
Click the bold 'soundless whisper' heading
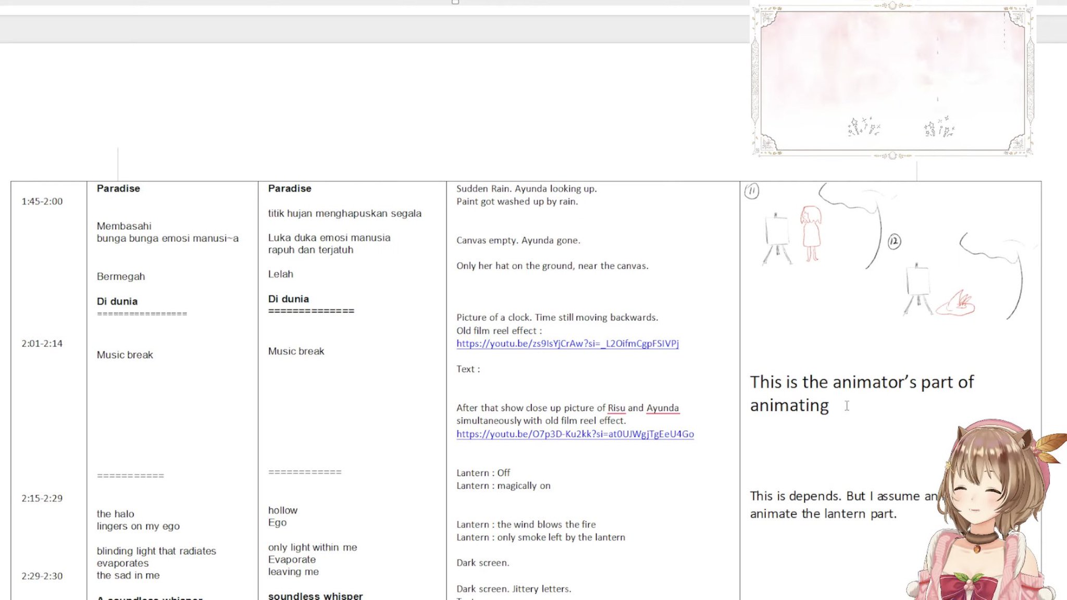[x=315, y=595]
